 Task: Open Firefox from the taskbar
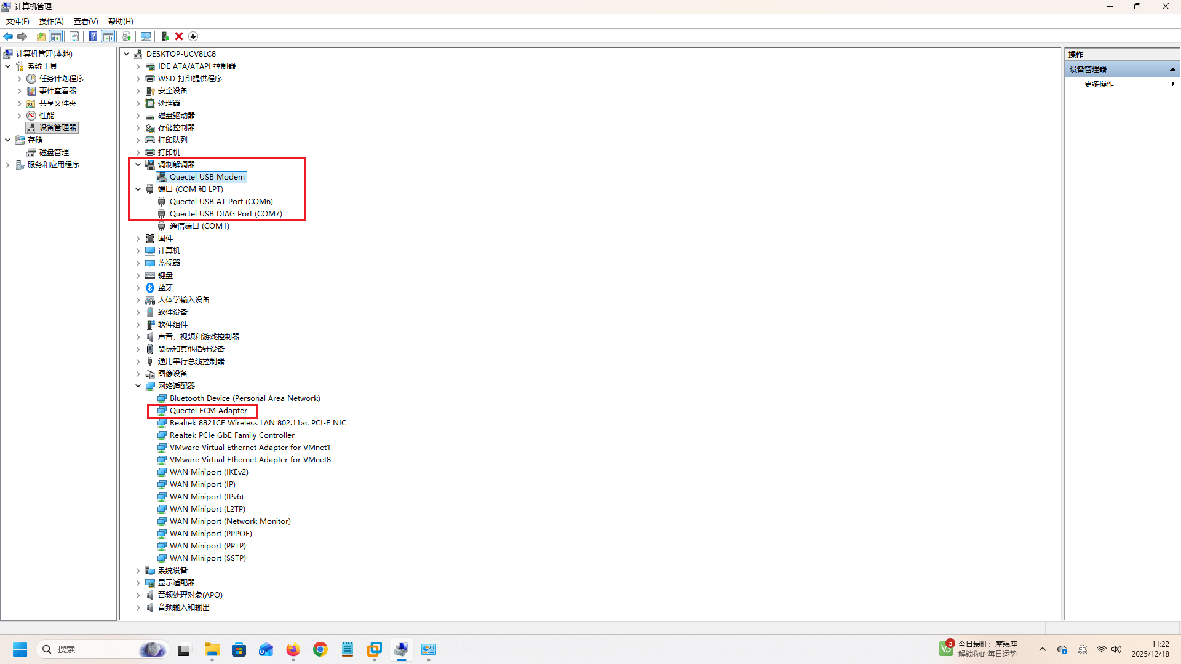(293, 649)
